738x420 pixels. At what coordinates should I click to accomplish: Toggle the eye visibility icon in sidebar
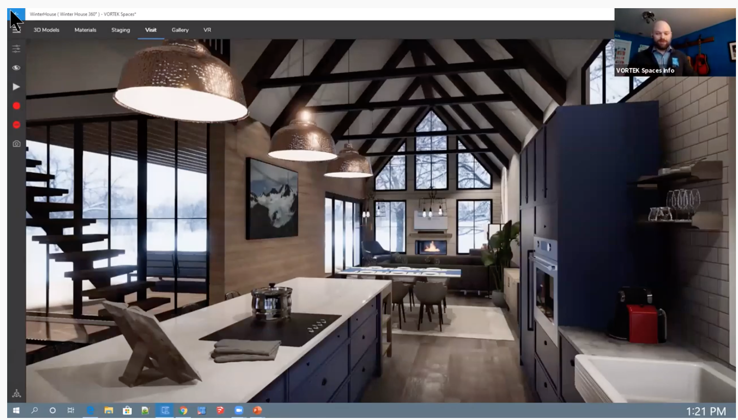15,67
